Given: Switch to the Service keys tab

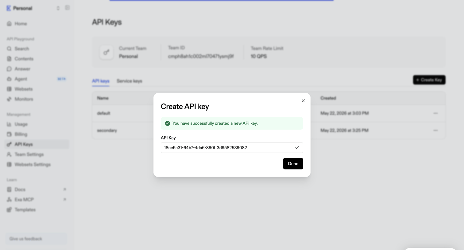Looking at the screenshot, I should click(129, 81).
